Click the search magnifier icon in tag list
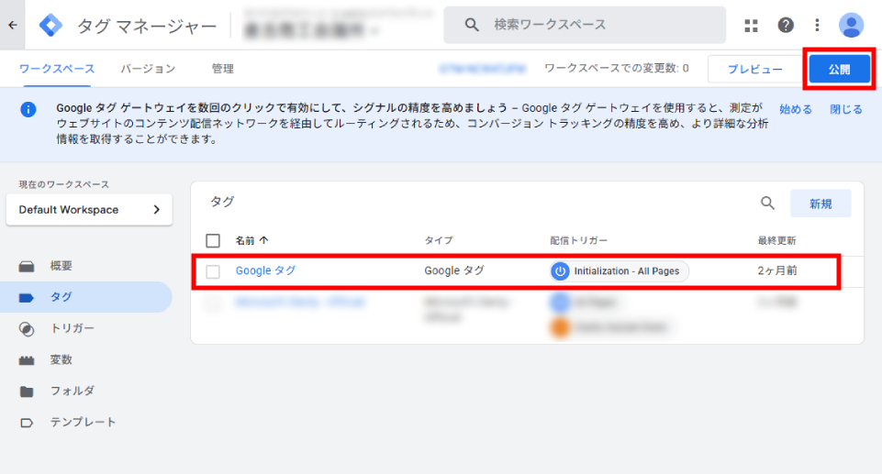Viewport: 882px width, 474px height. (x=768, y=204)
